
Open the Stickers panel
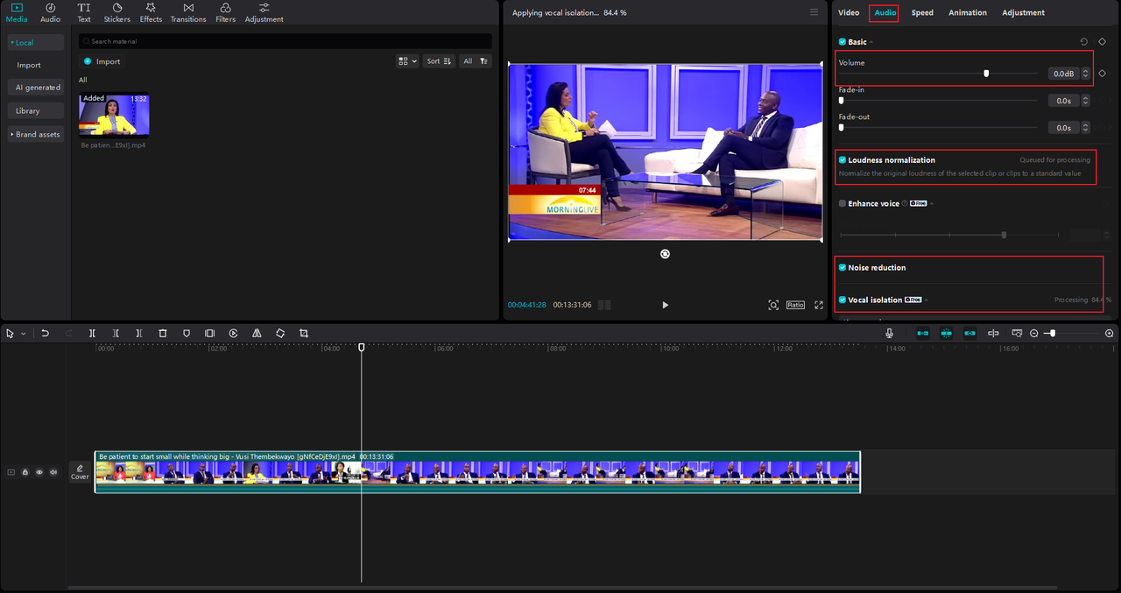tap(116, 12)
